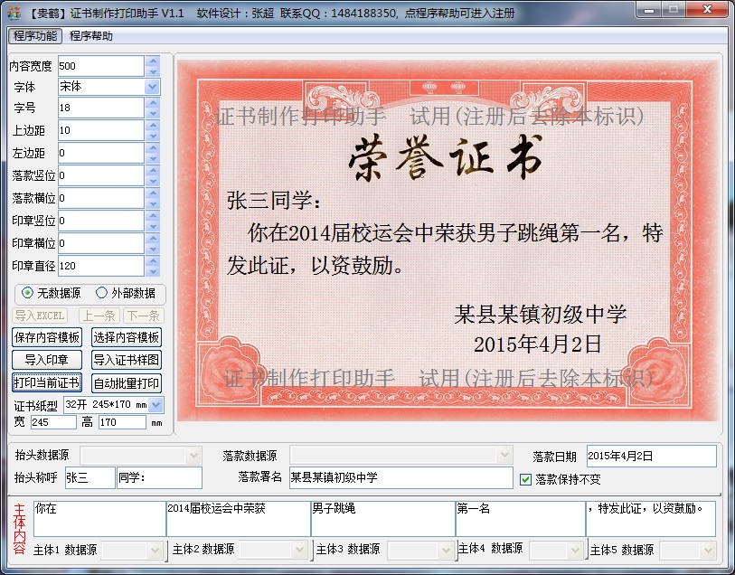This screenshot has width=735, height=575.
Task: Click the 高 height field showing 170
Action: pos(122,422)
